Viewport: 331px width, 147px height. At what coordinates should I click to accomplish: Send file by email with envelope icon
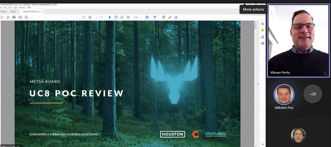pos(20,17)
